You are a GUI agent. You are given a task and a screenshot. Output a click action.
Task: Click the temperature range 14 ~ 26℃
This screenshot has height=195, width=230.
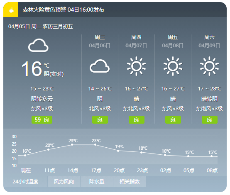[x=100, y=88]
